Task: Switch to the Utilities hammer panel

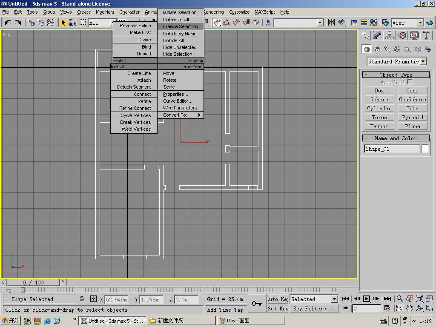Action: [x=426, y=35]
